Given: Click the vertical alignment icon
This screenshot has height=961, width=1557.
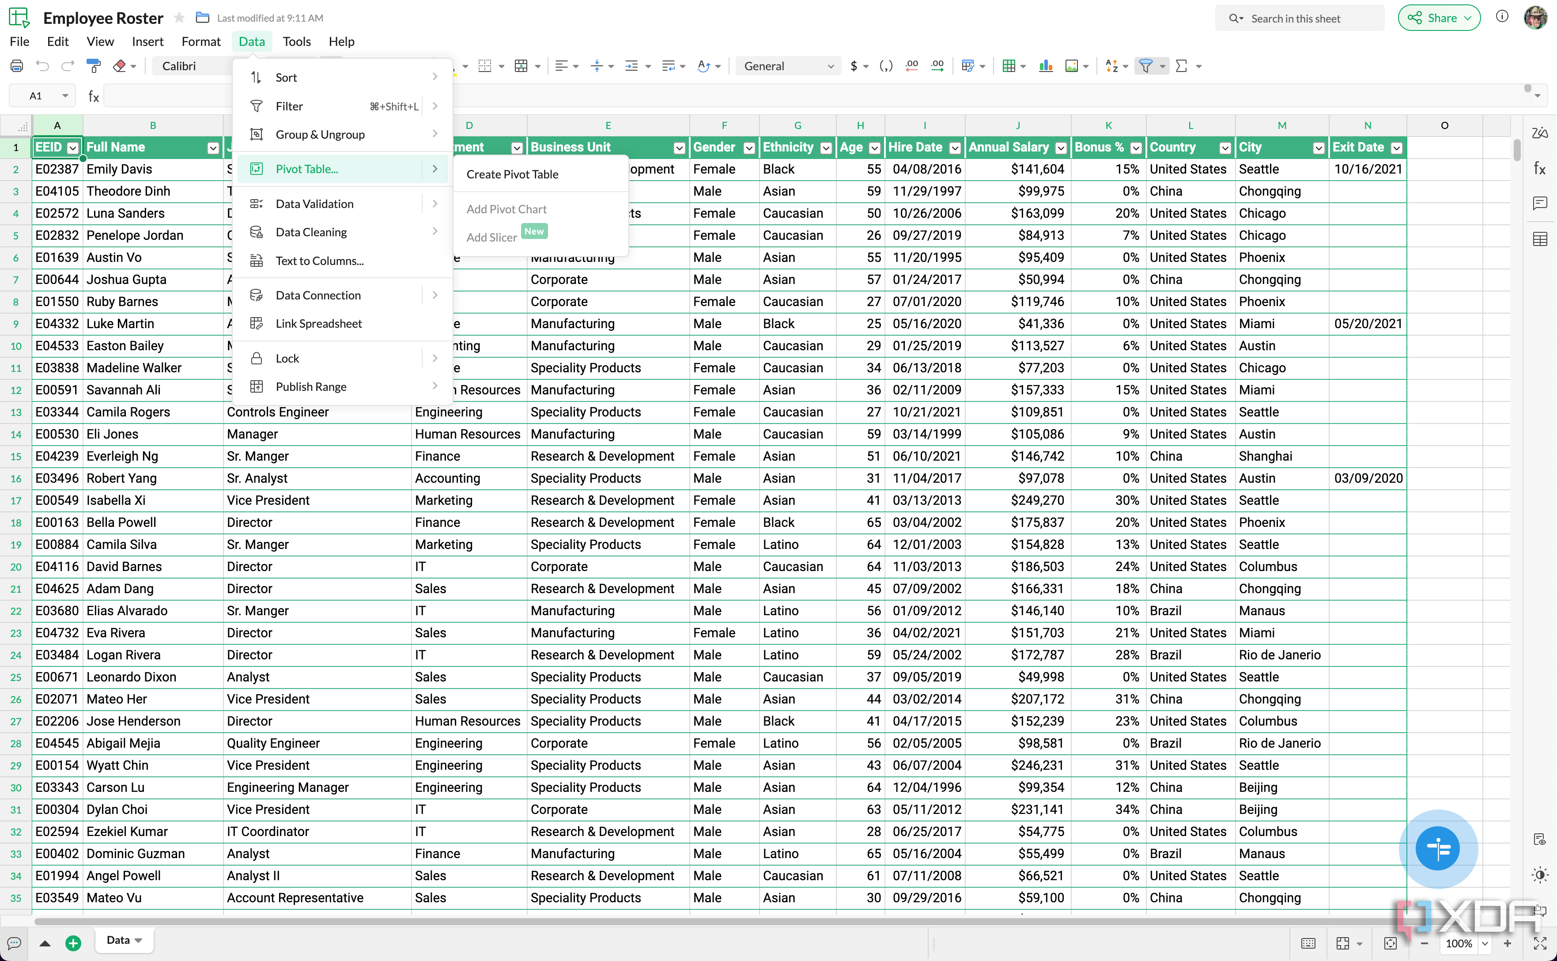Looking at the screenshot, I should click(597, 66).
